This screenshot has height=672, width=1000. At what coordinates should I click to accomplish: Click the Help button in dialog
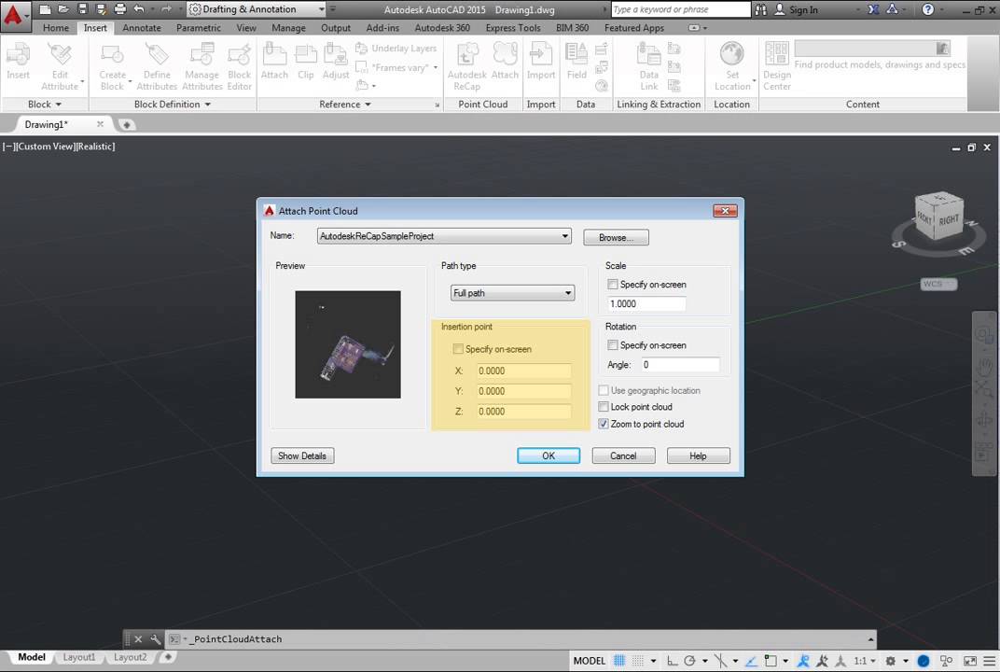coord(698,455)
